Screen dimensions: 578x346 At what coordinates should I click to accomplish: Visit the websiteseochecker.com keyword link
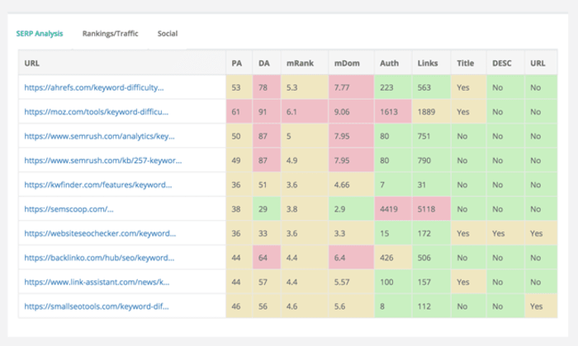(100, 233)
